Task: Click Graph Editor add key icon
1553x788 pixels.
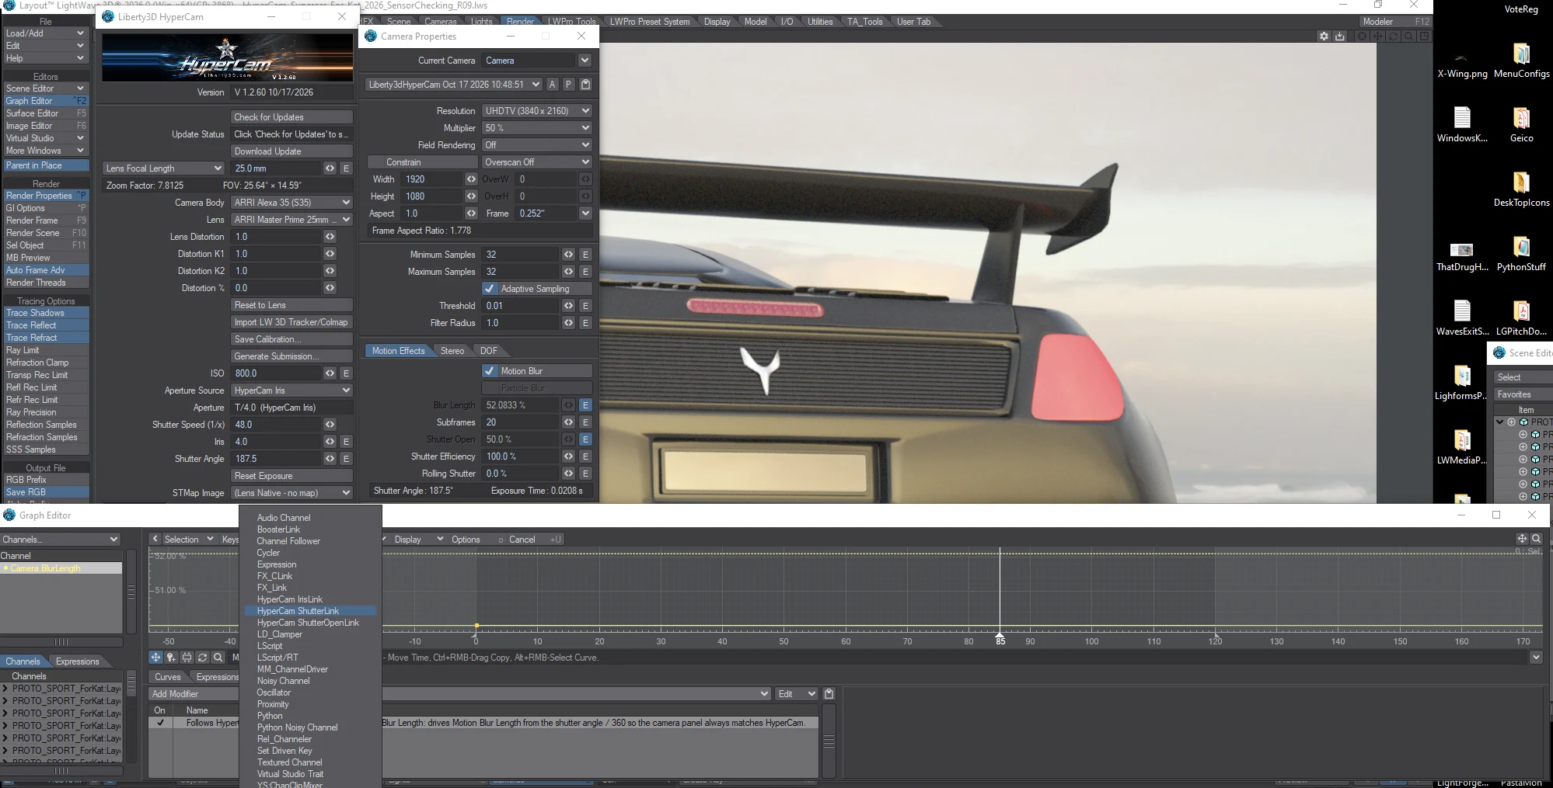Action: coord(171,658)
